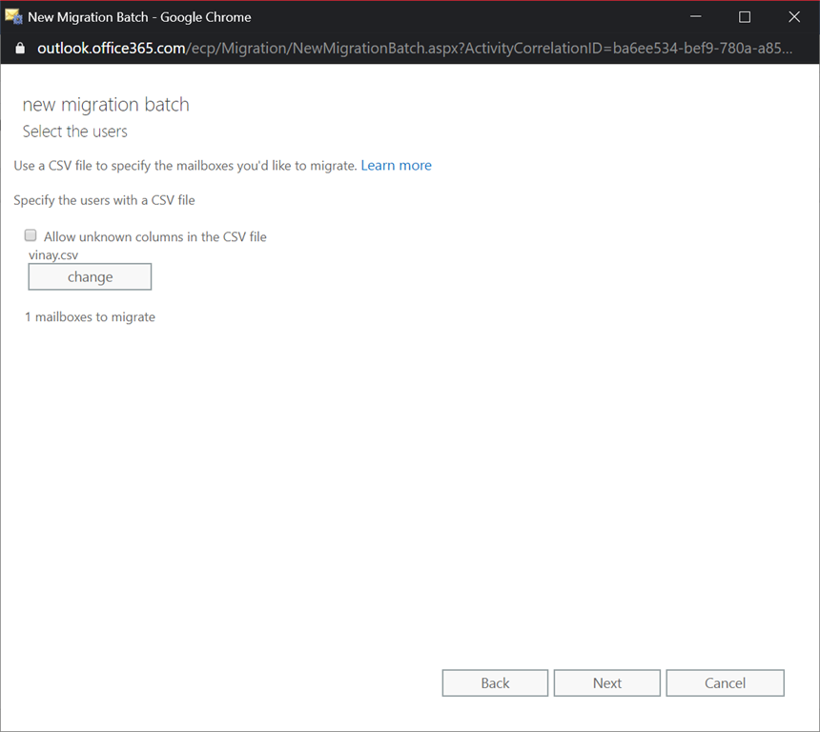Click the 'new migration batch' heading
820x732 pixels.
coord(106,105)
